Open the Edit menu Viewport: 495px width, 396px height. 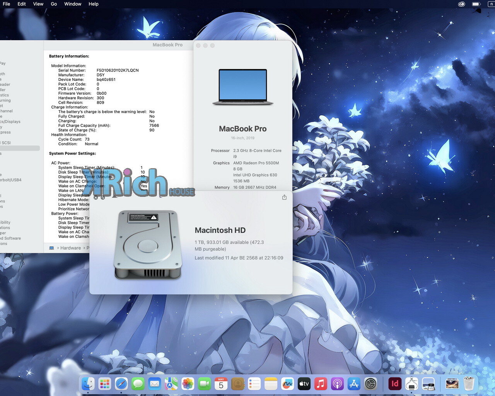[22, 4]
